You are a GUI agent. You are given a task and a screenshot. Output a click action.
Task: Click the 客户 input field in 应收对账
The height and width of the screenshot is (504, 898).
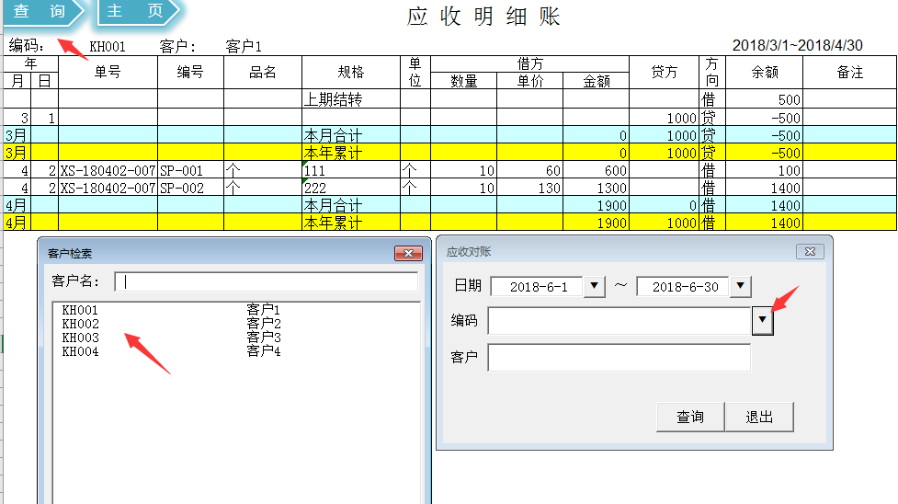[x=620, y=357]
